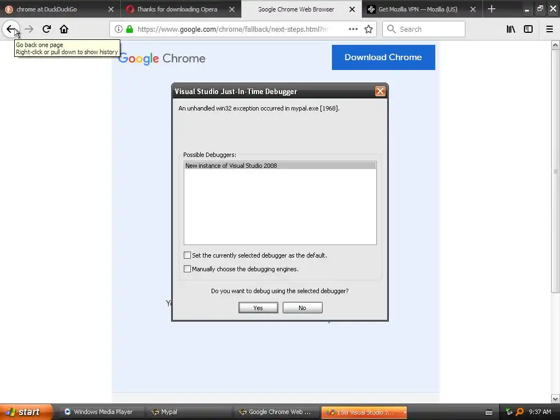The image size is (560, 420).
Task: Toggle the sidebar view icon
Action: tap(528, 30)
